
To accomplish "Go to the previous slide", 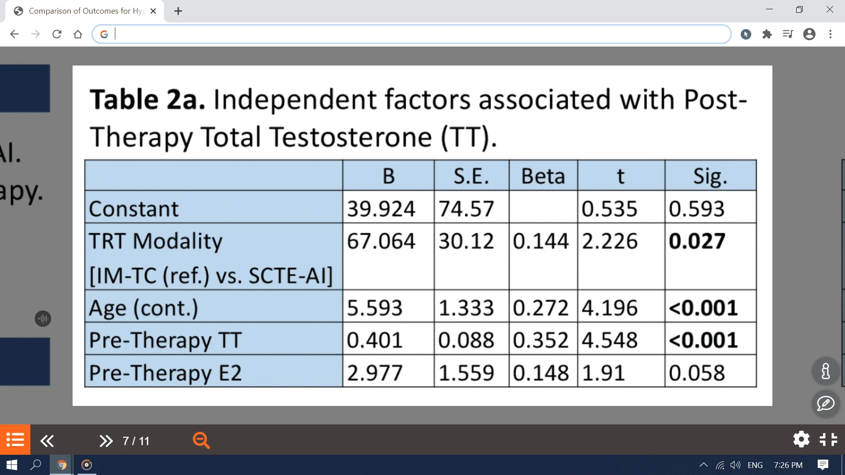I will coord(47,441).
